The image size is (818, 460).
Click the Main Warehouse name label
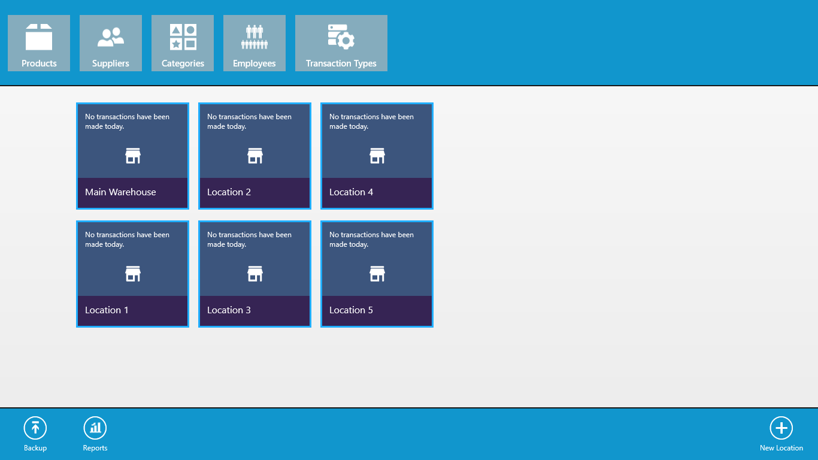pos(120,192)
